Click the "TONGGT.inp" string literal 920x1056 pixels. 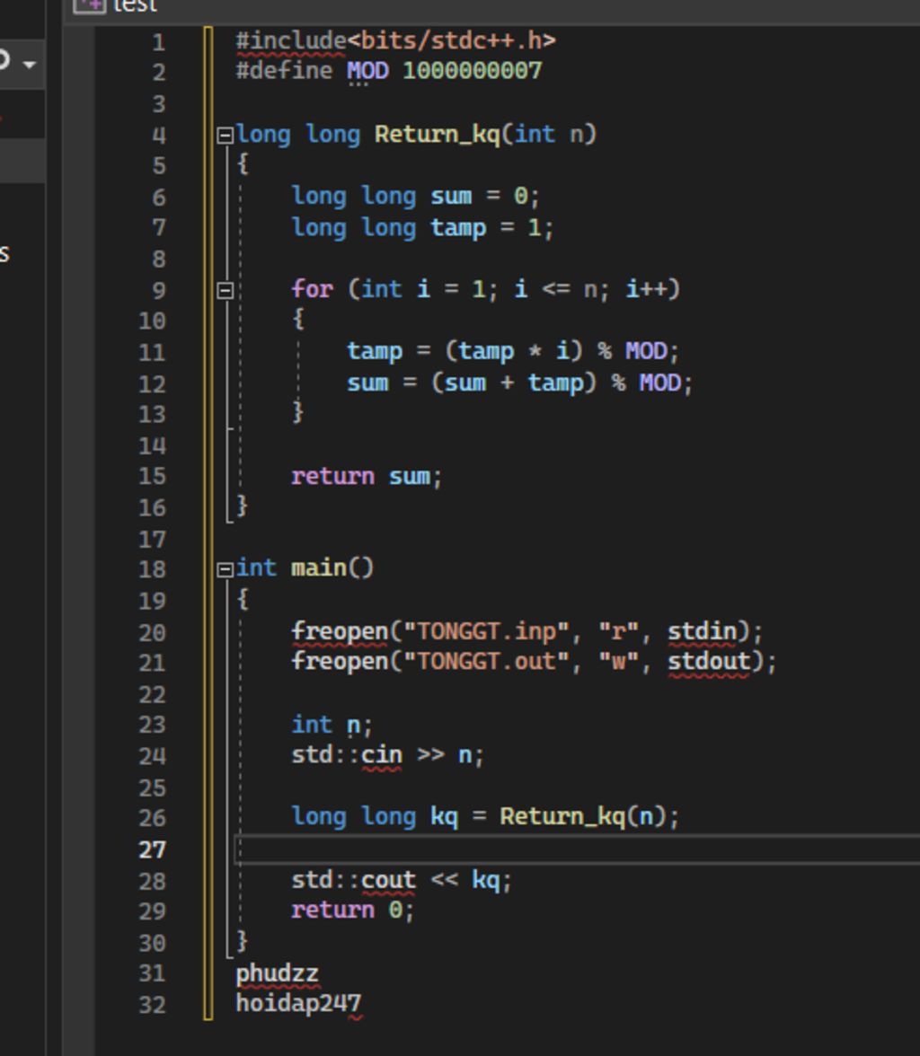click(485, 631)
